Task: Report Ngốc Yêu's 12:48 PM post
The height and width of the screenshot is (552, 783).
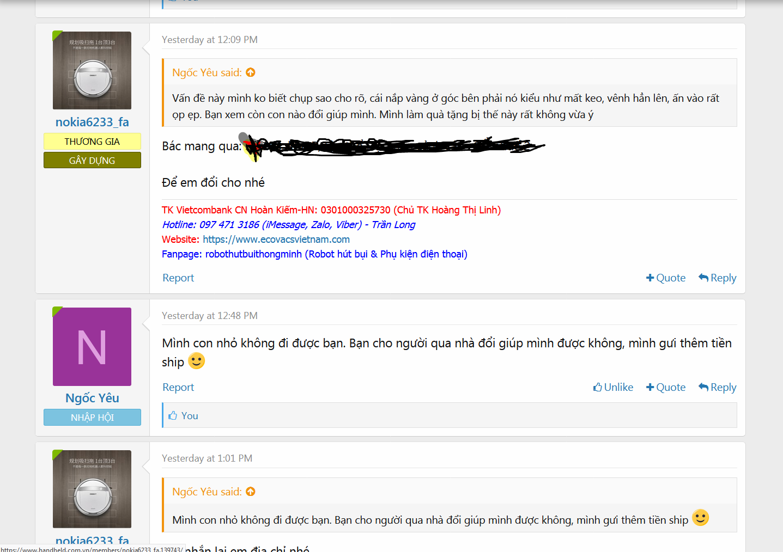Action: [x=178, y=387]
